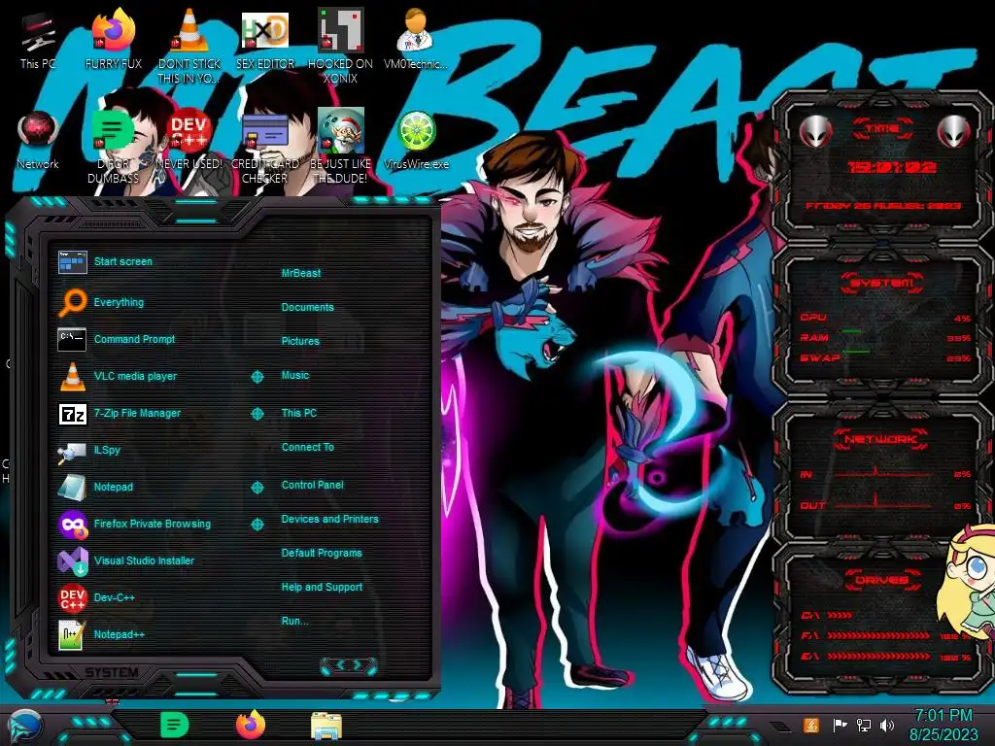Screen dimensions: 995x746
Task: Open Help and Support
Action: [x=322, y=588]
